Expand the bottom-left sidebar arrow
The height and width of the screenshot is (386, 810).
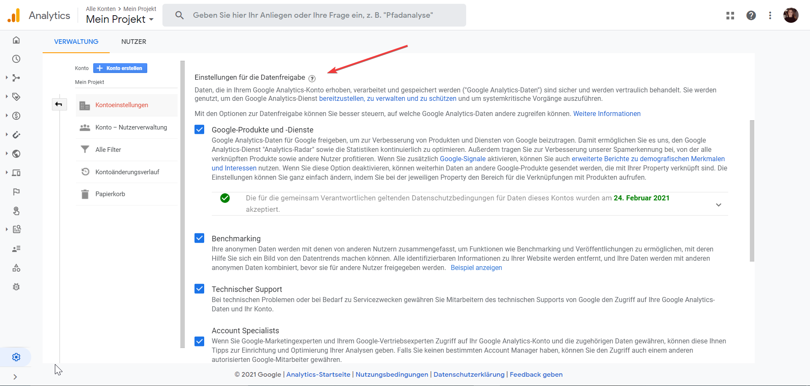point(16,377)
